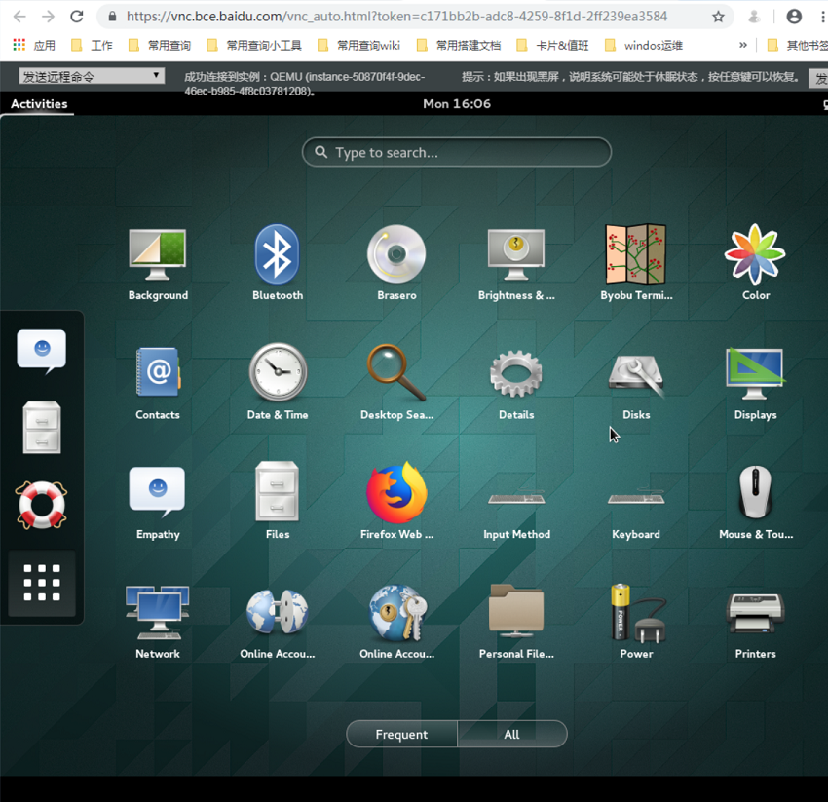Expand the 发送远程命令 dropdown

pyautogui.click(x=92, y=76)
